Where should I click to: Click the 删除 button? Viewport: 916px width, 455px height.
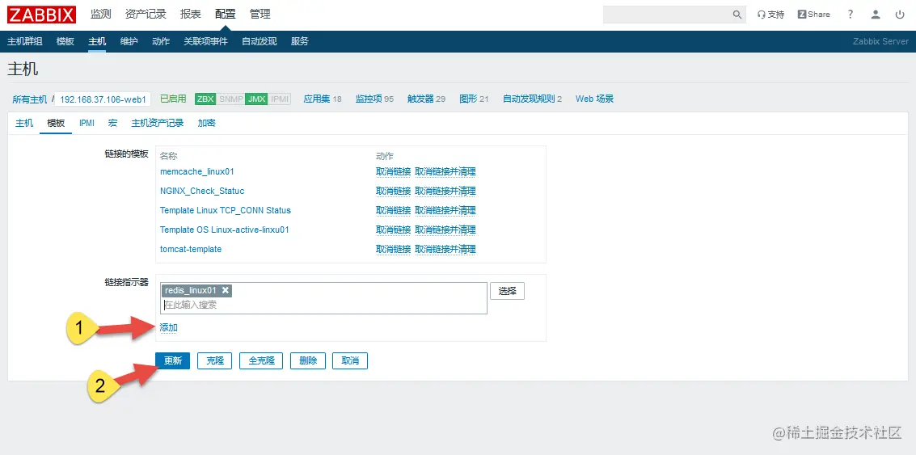(308, 361)
